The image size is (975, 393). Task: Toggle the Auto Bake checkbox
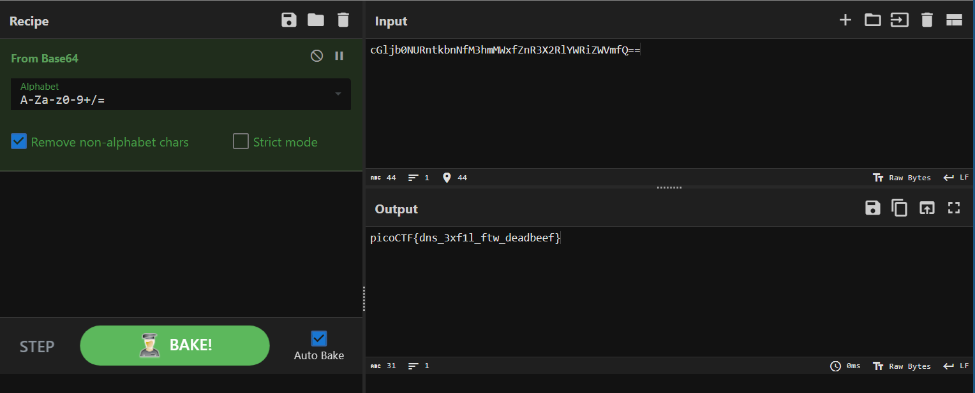click(319, 339)
